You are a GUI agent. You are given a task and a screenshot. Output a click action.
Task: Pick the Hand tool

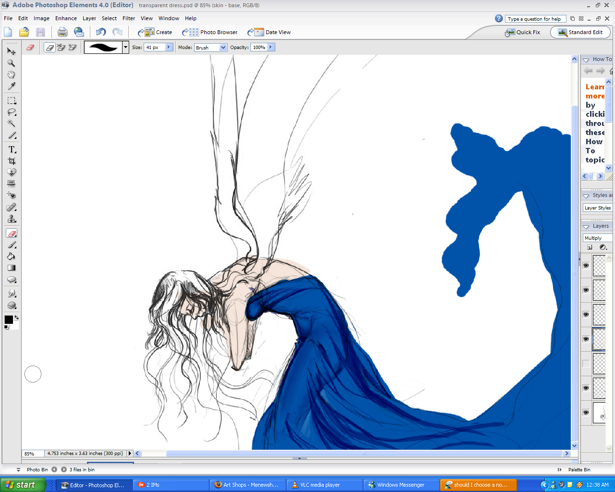pyautogui.click(x=12, y=74)
